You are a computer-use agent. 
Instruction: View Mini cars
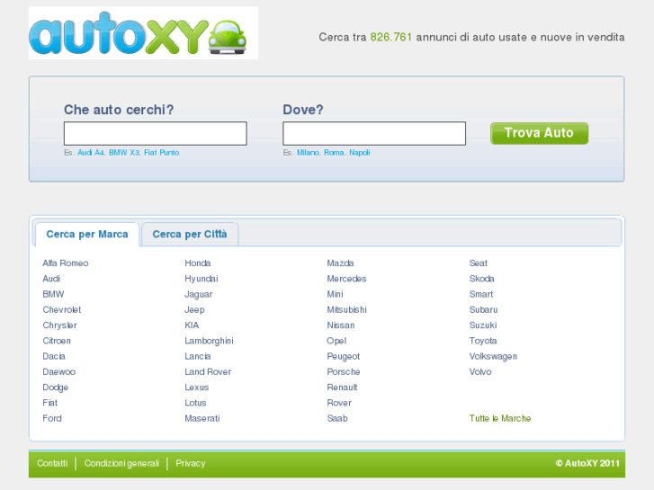(x=335, y=294)
